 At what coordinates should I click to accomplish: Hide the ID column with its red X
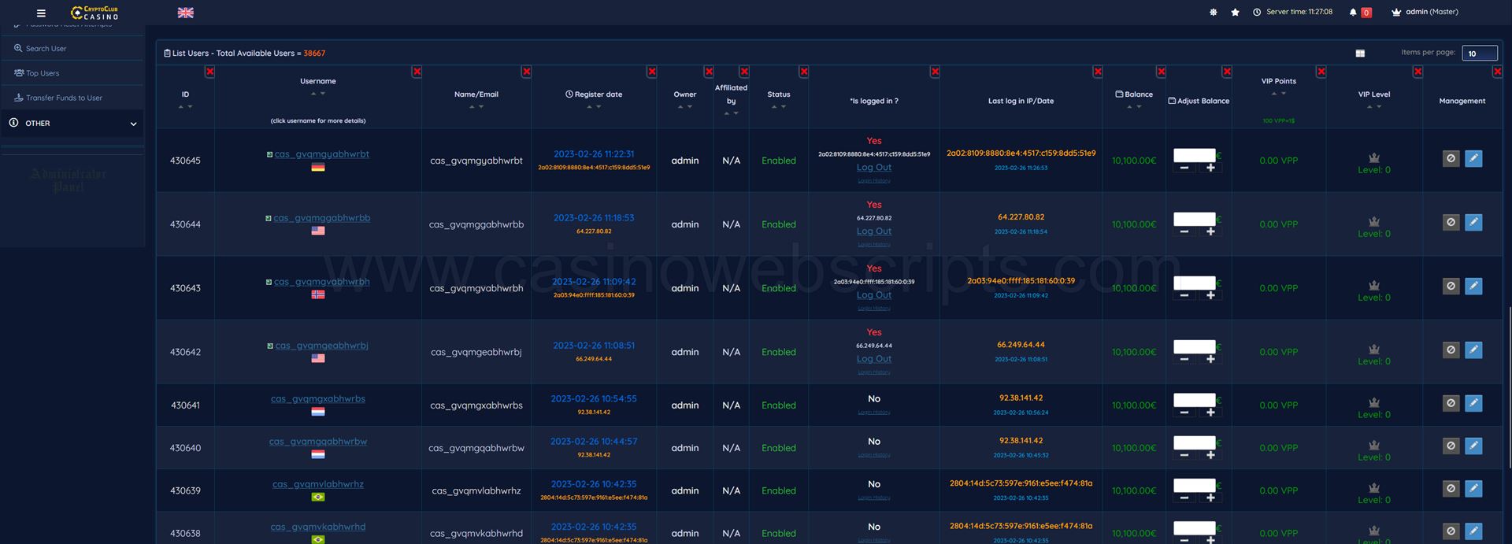tap(209, 72)
